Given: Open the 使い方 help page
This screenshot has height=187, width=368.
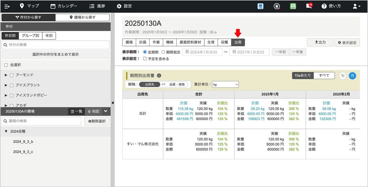Looking at the screenshot, I should click(x=331, y=6).
